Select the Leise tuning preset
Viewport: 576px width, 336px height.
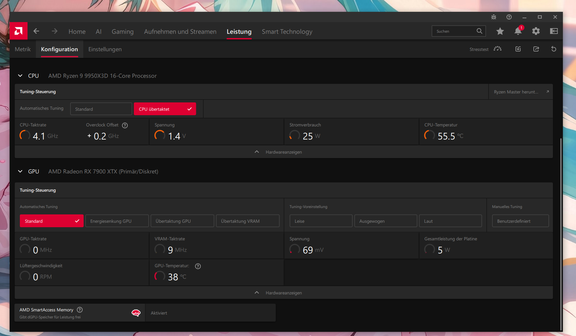[321, 221]
